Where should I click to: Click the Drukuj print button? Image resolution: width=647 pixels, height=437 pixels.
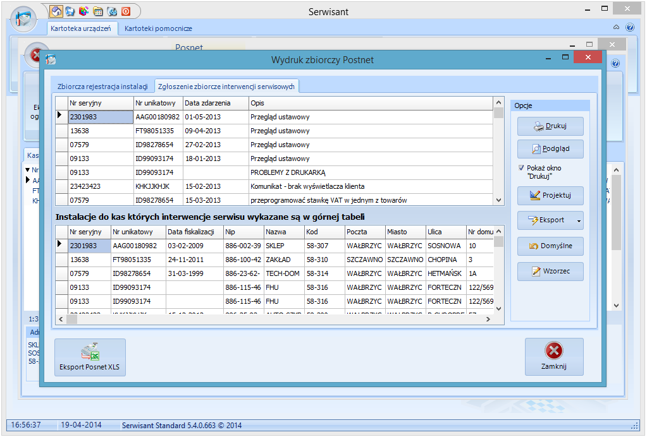click(x=550, y=126)
